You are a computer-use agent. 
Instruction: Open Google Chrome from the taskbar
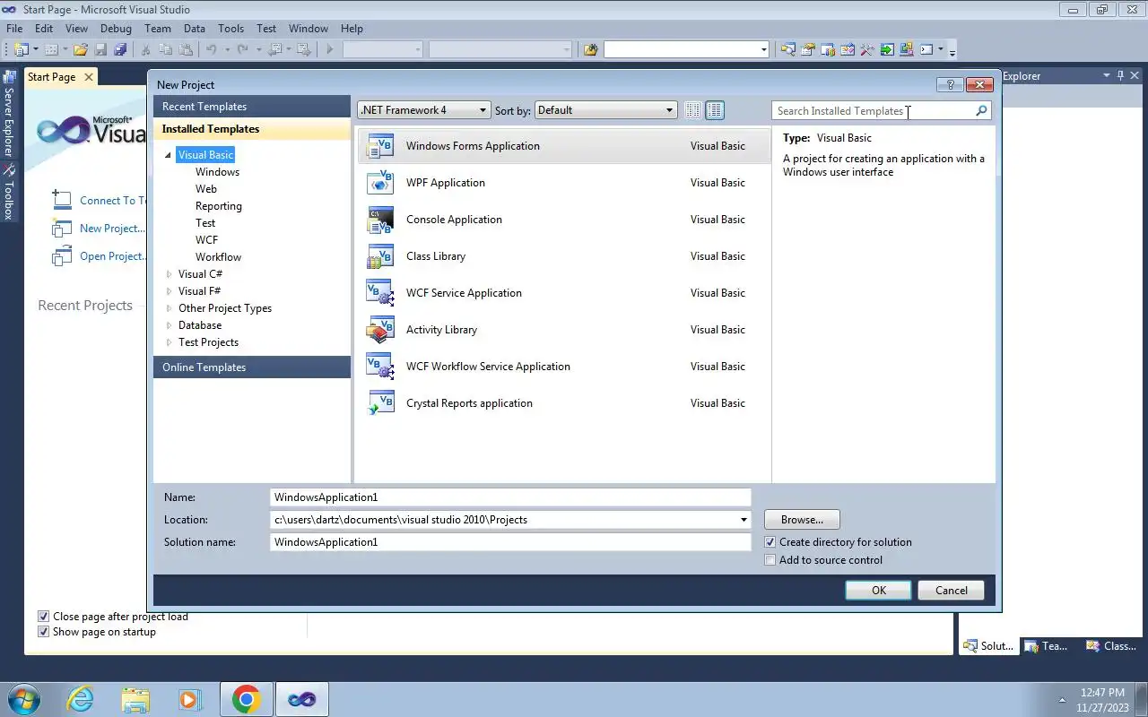[x=247, y=699]
